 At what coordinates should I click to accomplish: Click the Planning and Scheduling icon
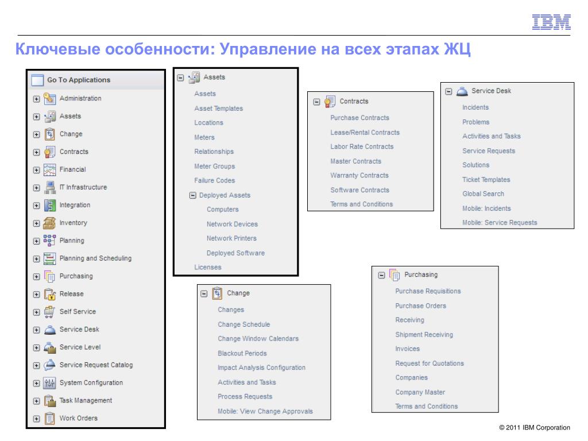point(49,259)
